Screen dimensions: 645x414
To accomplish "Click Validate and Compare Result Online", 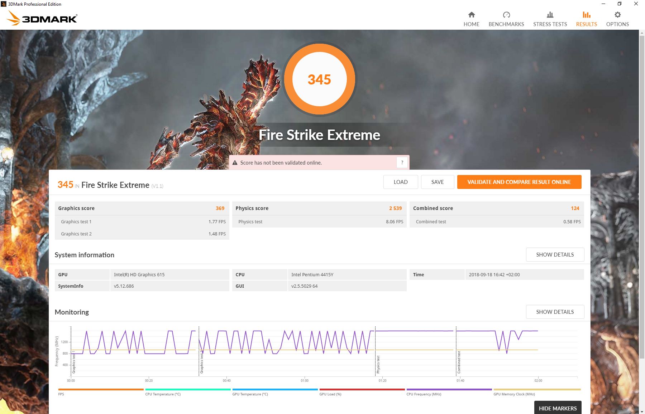I will tap(519, 182).
